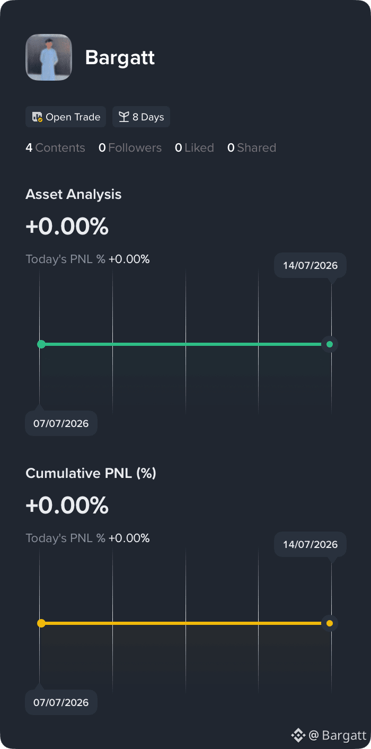The image size is (371, 749).
Task: Select the 8 Days badge
Action: [141, 117]
